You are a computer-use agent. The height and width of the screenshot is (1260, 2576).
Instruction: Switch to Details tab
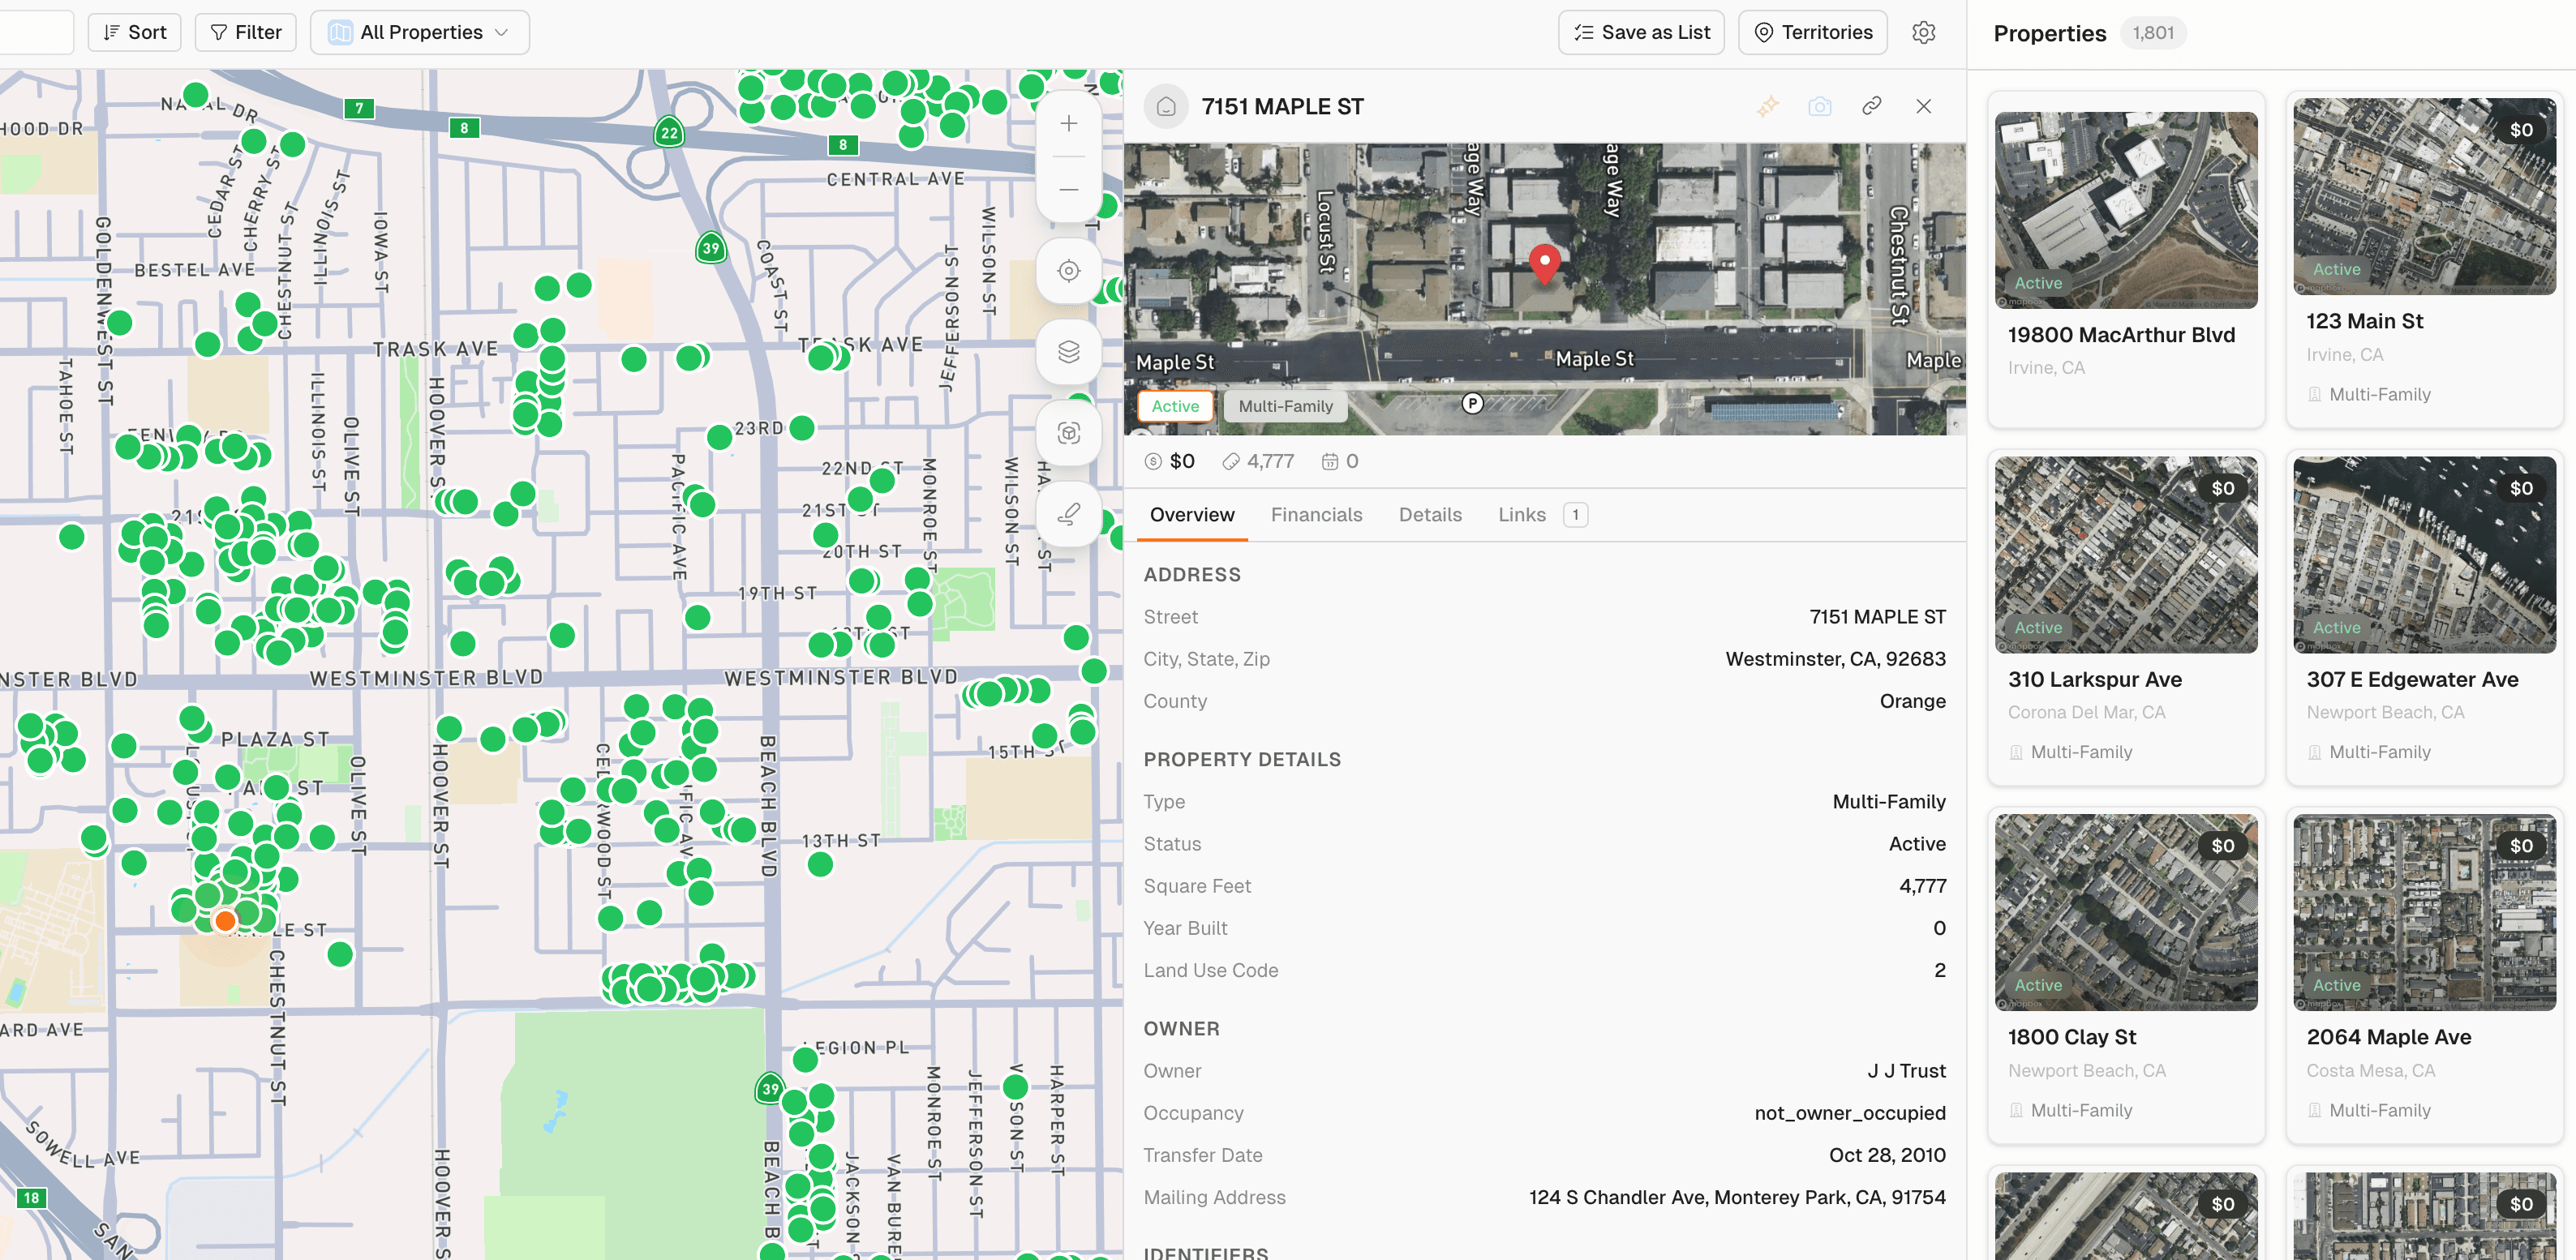click(1430, 515)
